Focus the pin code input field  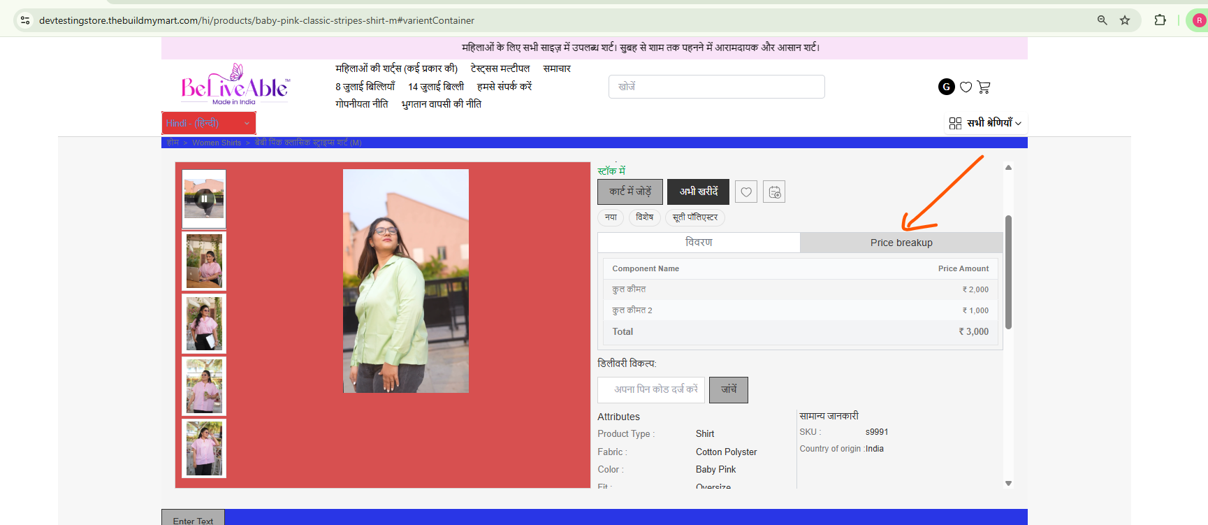(x=651, y=389)
